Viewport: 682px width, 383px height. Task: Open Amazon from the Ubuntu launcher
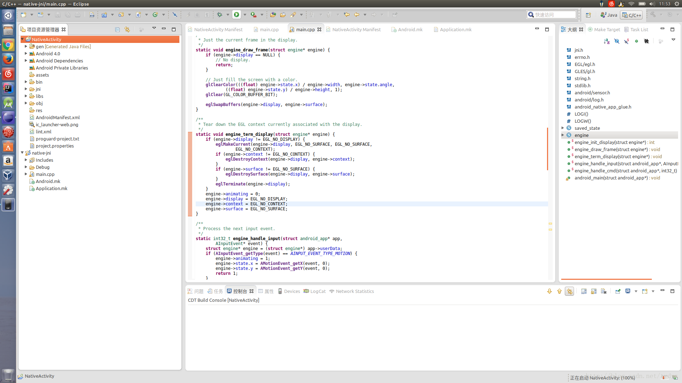[8, 161]
